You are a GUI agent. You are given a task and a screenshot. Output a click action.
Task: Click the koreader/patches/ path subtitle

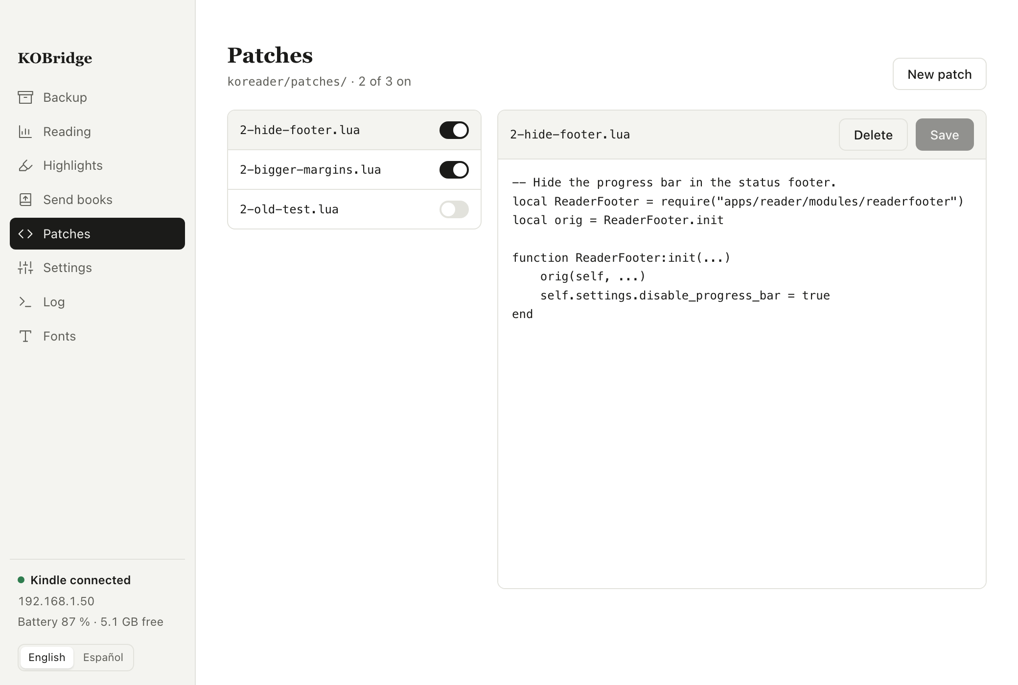click(x=287, y=81)
